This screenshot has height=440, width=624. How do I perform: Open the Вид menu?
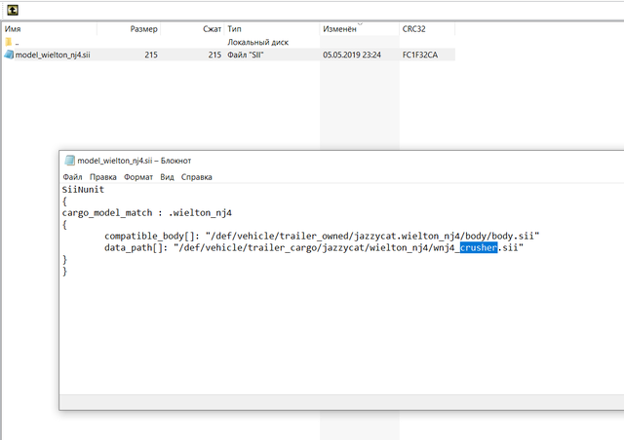point(168,177)
